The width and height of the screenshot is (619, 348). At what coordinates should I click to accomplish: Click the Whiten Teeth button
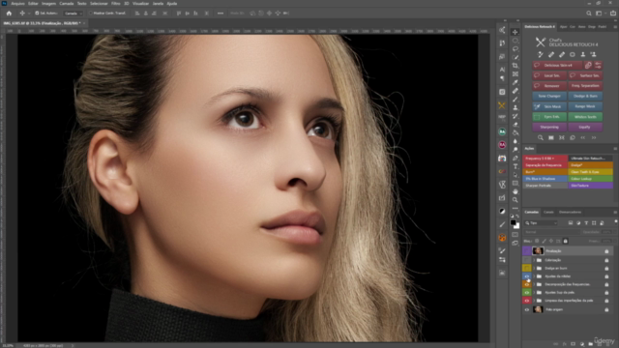pyautogui.click(x=585, y=117)
